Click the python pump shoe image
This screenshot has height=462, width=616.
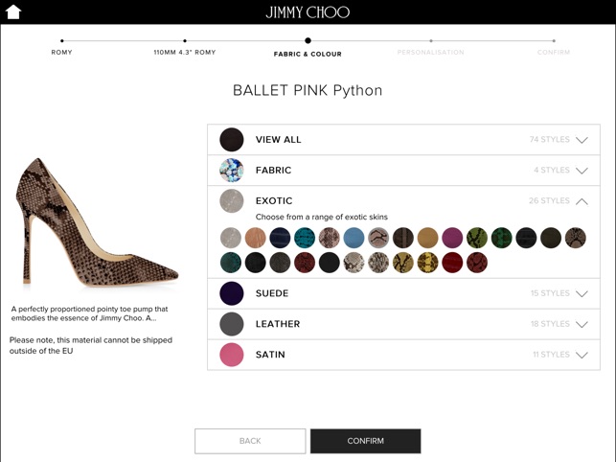(98, 222)
